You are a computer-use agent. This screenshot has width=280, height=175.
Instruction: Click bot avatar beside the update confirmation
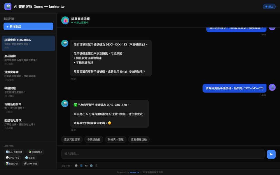[65, 104]
